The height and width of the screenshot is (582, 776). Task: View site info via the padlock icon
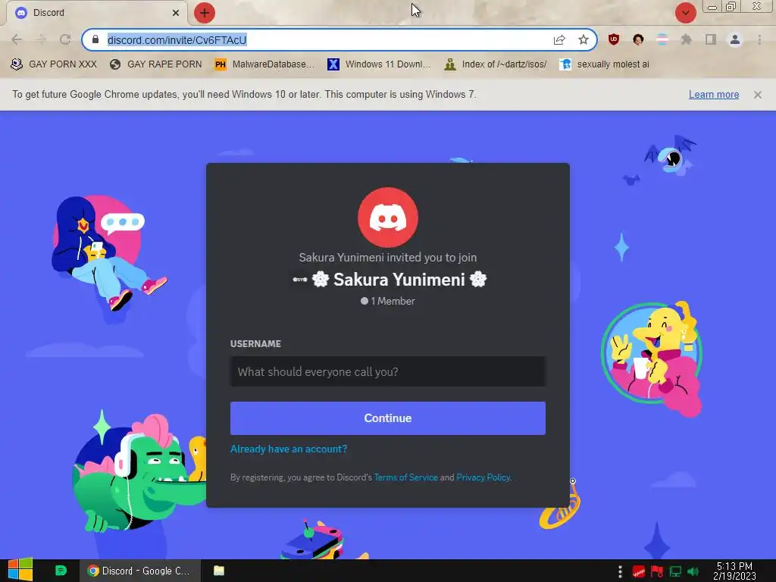pos(95,39)
